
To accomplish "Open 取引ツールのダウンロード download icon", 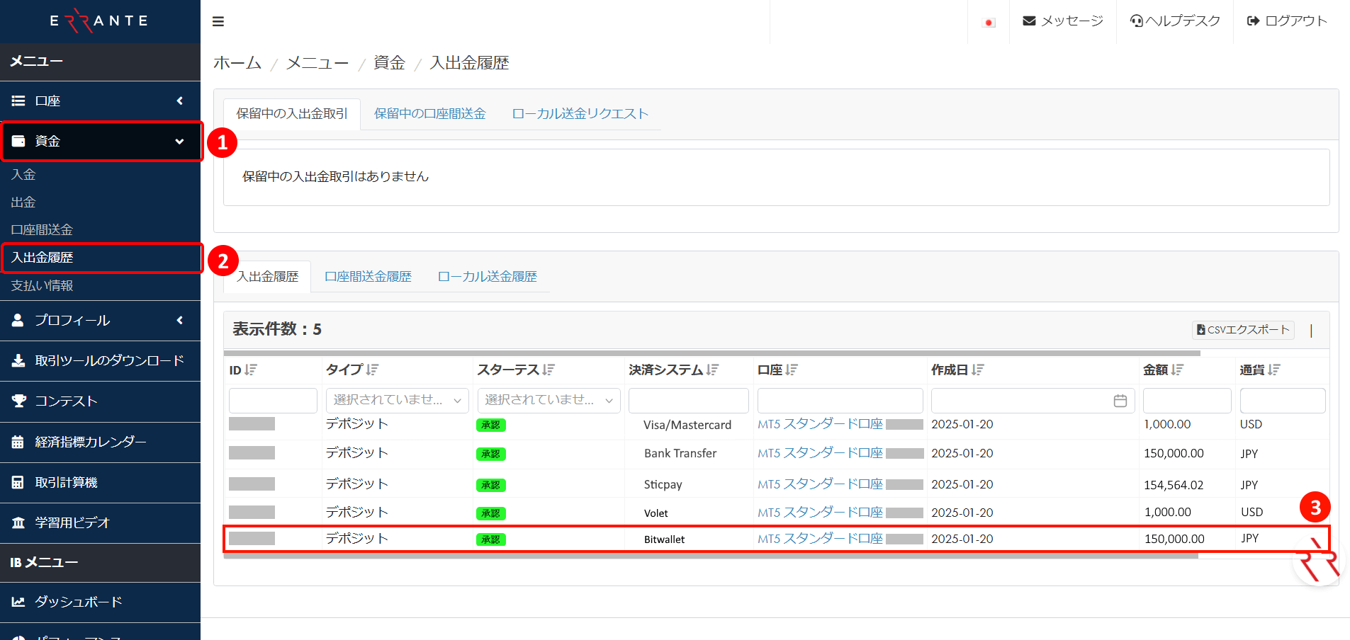I will click(19, 361).
